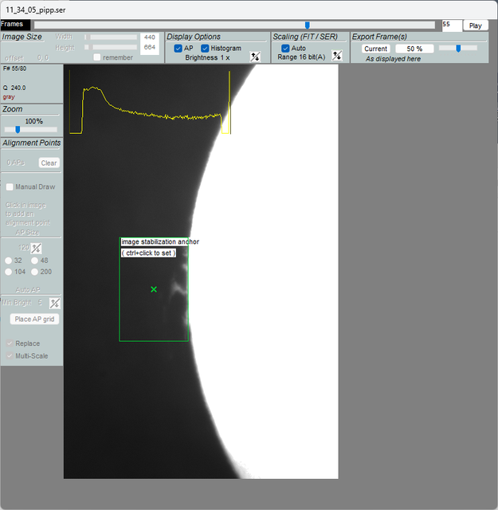Screen dimensions: 498x510
Task: Click the '( ctrl+click to set )' label
Action: pos(149,253)
